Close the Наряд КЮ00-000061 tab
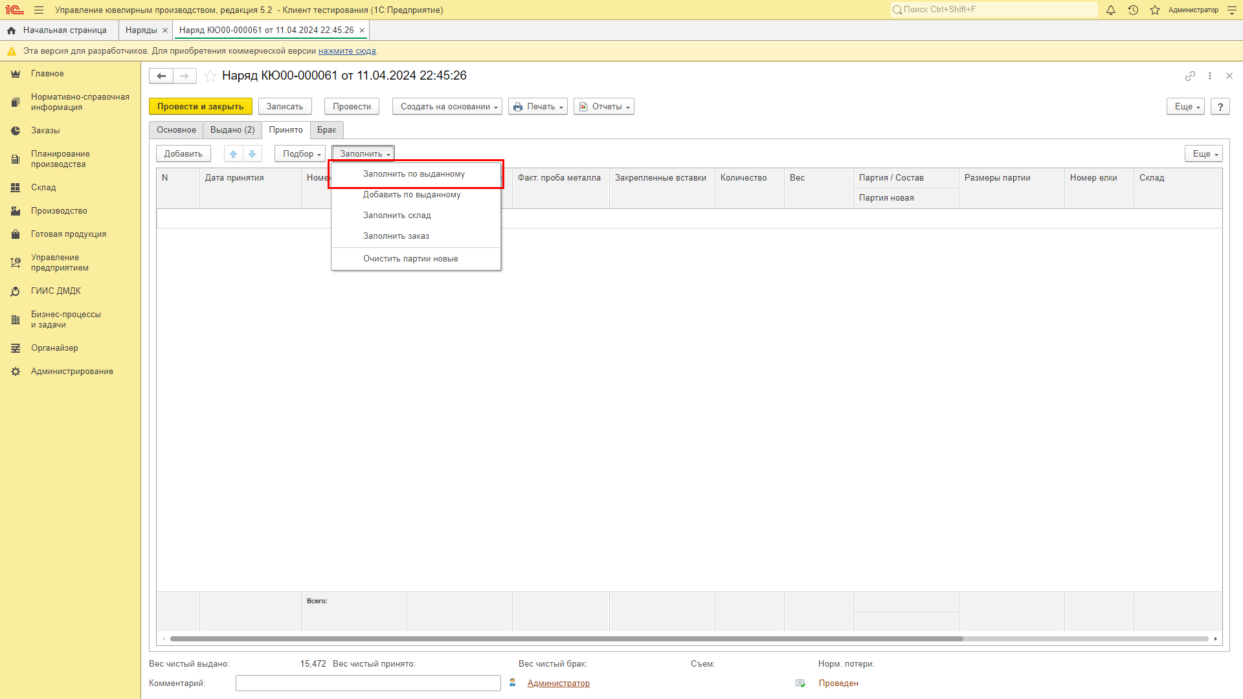 362,30
